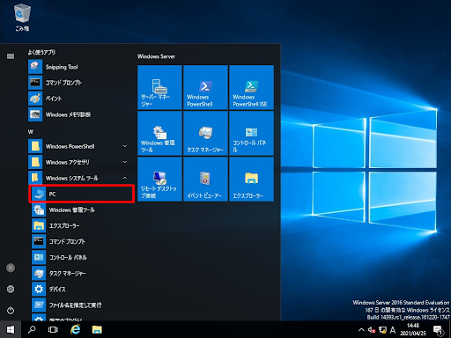Viewport: 451px width, 338px height.
Task: Open the Event Viewer tile
Action: click(x=205, y=179)
